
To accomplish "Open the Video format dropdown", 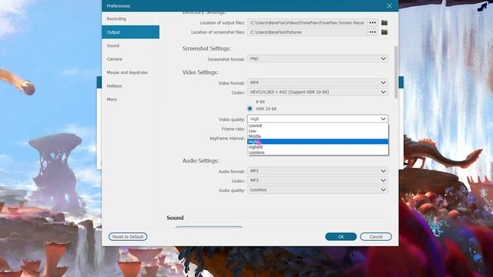I will point(317,82).
